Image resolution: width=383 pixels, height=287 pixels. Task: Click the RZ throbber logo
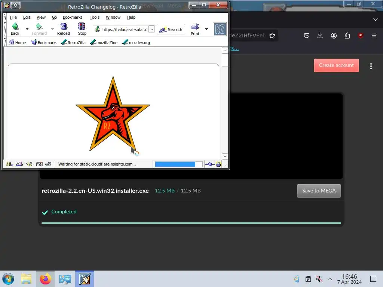coord(220,29)
